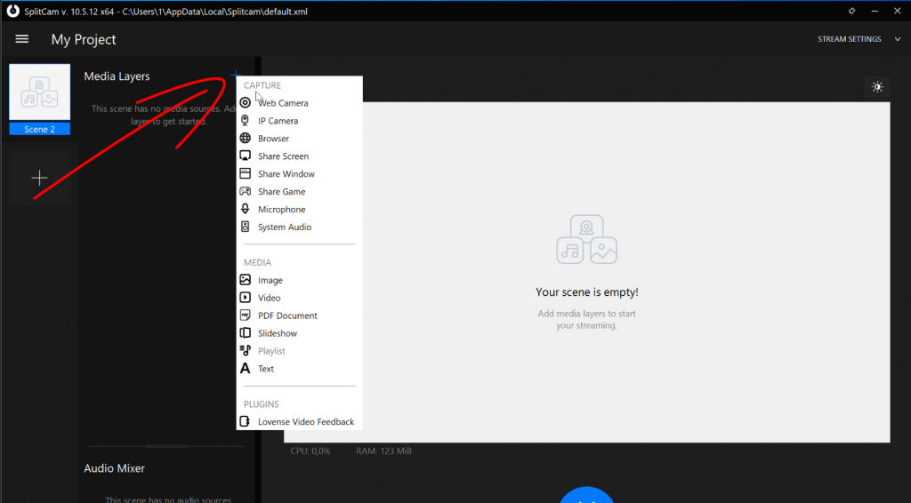Click the Microphone icon
The width and height of the screenshot is (911, 503).
tap(246, 209)
